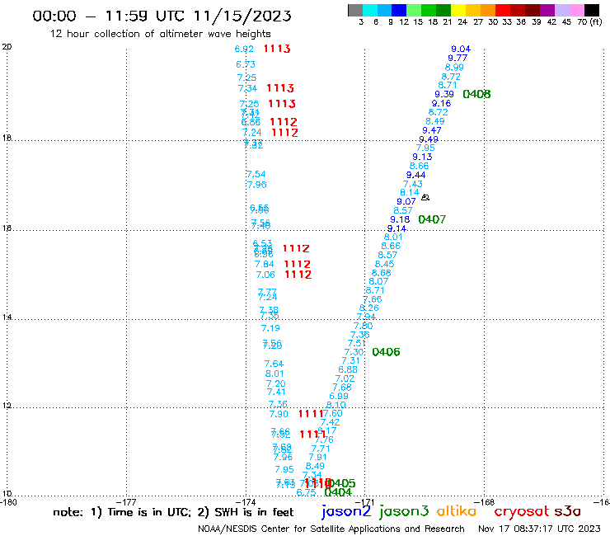Click the -174 longitude axis label
The width and height of the screenshot is (610, 536).
(x=247, y=502)
